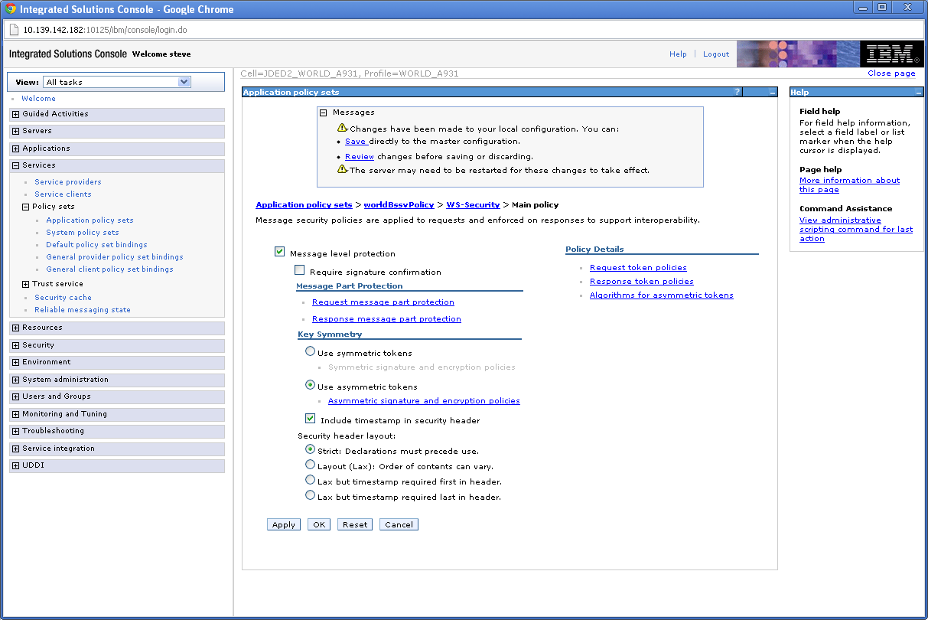Open Request token policies

coord(638,268)
